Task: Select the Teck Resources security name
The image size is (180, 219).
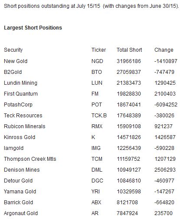Action: click(23, 116)
